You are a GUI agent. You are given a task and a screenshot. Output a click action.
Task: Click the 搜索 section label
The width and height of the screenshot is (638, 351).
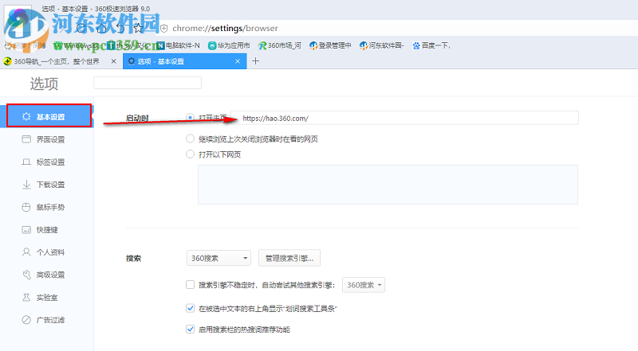[133, 259]
